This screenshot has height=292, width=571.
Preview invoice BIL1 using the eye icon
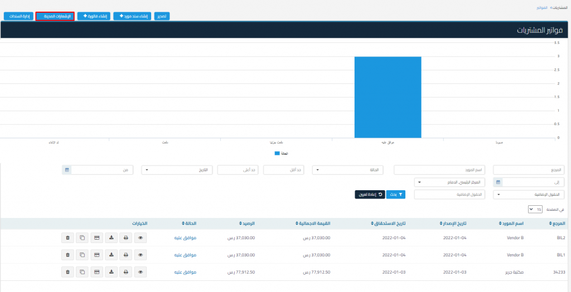(x=141, y=255)
